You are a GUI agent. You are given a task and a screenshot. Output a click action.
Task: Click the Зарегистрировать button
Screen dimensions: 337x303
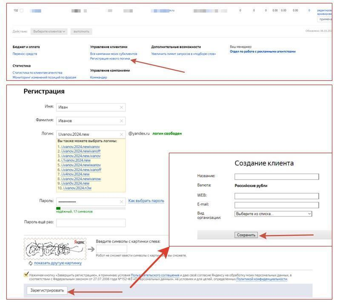pyautogui.click(x=47, y=291)
